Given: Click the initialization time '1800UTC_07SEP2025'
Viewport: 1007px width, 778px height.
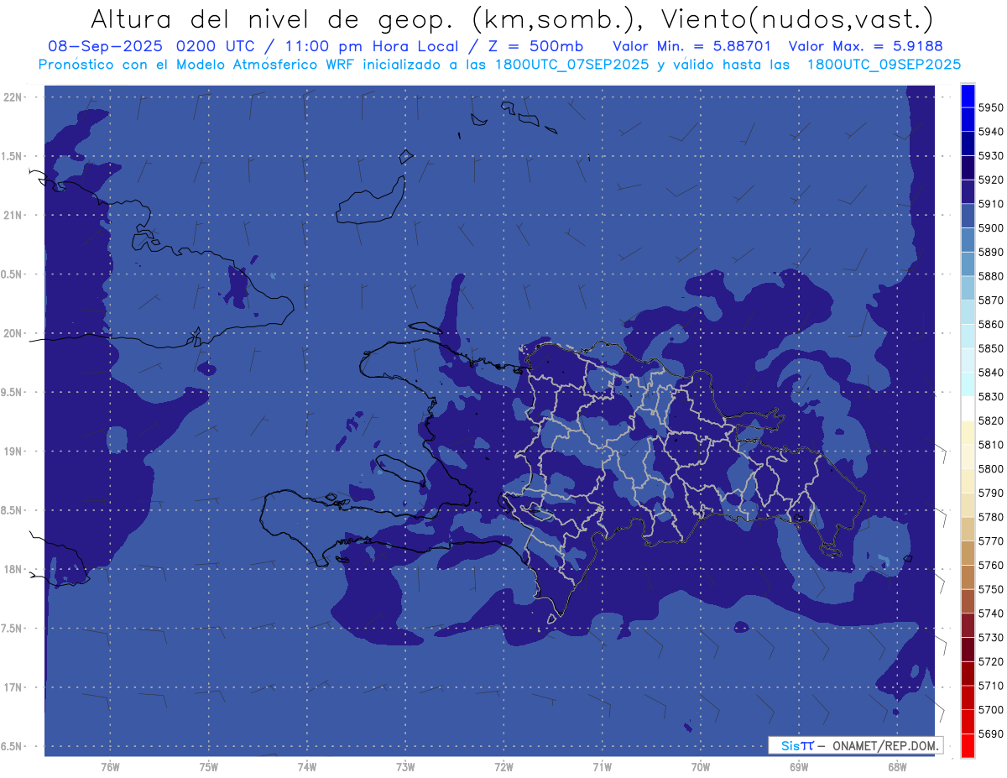Looking at the screenshot, I should coord(571,65).
